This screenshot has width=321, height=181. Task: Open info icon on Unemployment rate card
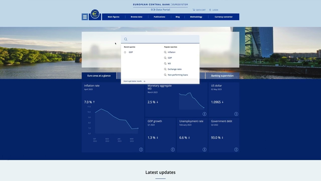pyautogui.click(x=204, y=150)
